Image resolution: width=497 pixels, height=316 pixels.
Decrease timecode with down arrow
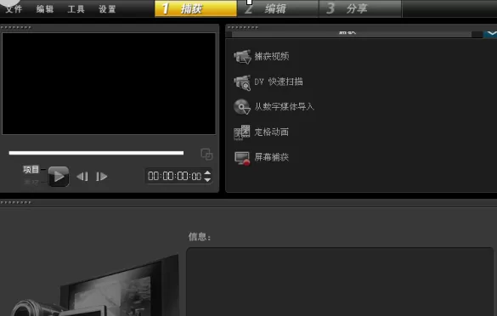pyautogui.click(x=207, y=180)
